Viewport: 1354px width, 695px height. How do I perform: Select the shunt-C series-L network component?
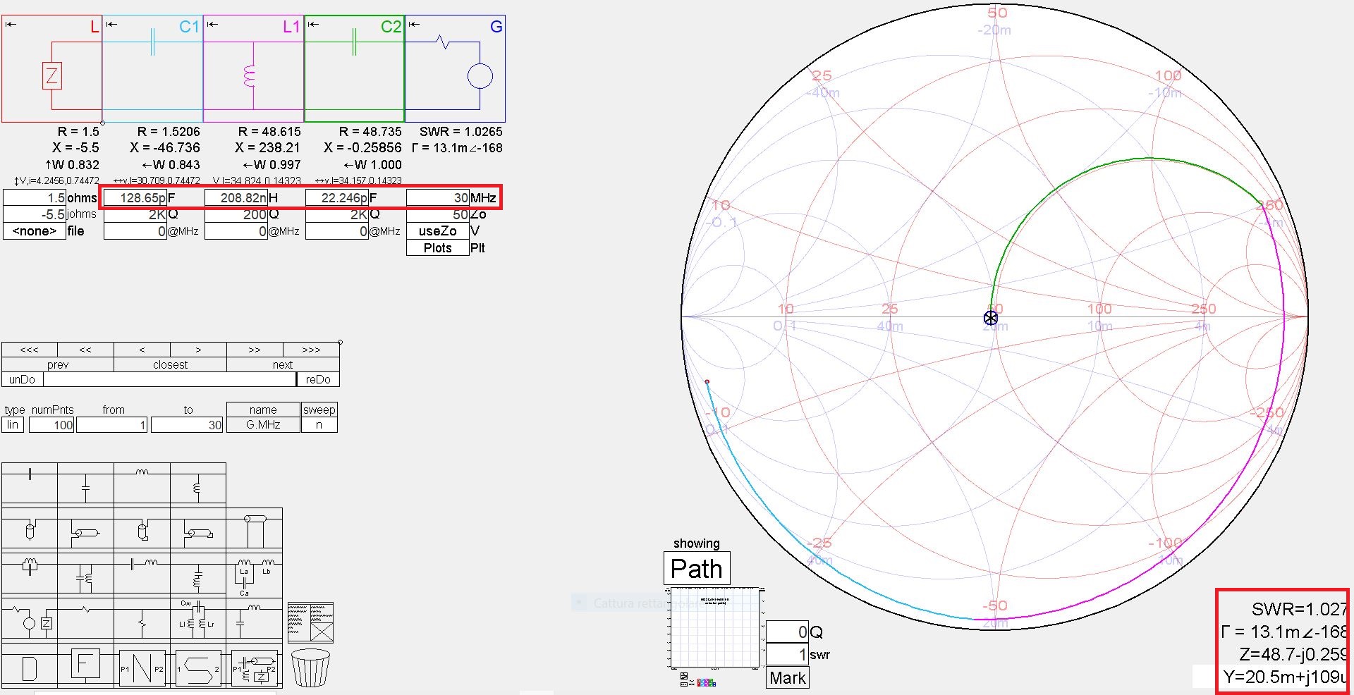pyautogui.click(x=254, y=619)
